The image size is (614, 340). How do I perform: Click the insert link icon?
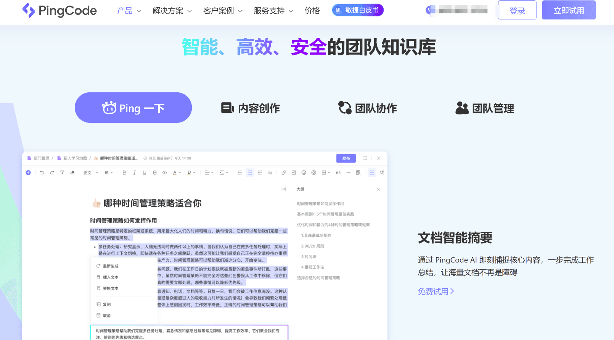284,172
